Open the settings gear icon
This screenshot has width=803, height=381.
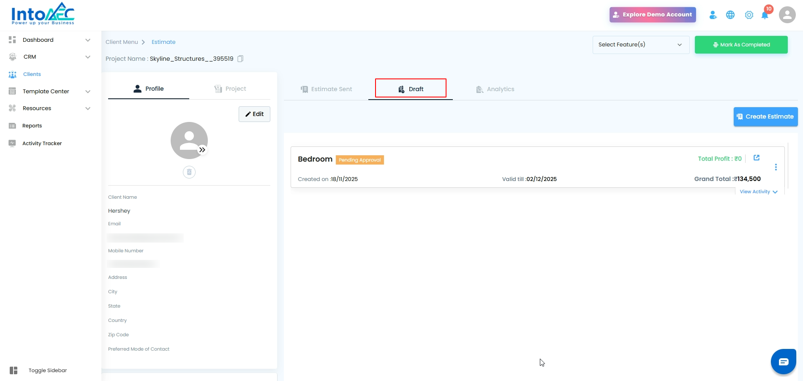[x=749, y=15]
